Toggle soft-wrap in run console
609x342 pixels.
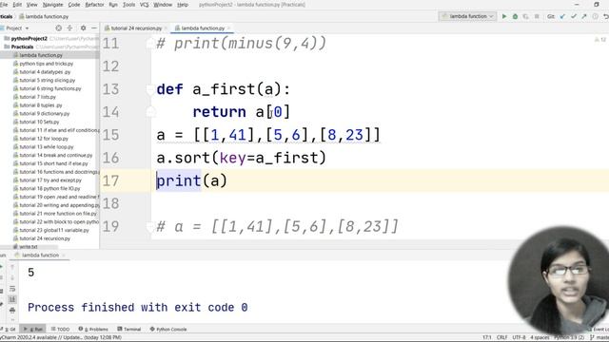[12, 289]
